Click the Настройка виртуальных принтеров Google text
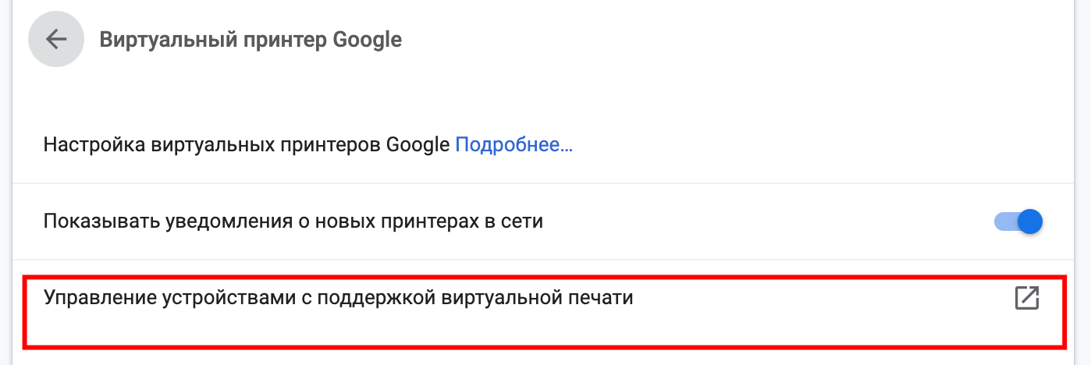The width and height of the screenshot is (1091, 365). pyautogui.click(x=246, y=145)
